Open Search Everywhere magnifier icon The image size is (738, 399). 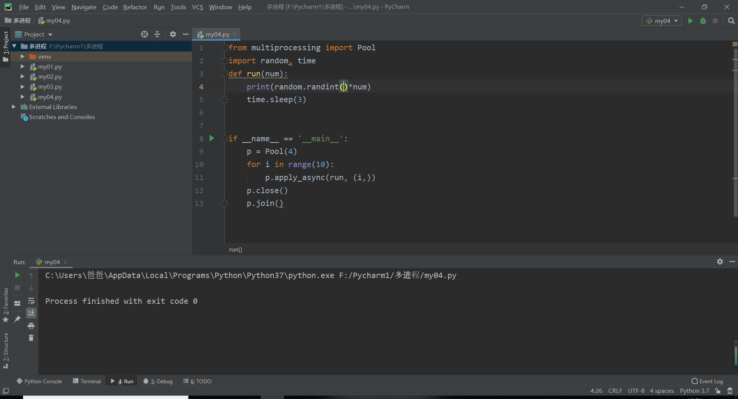coord(731,21)
